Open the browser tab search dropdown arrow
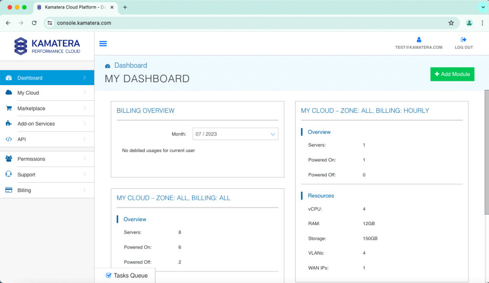Screen dimensions: 489x283 tap(483, 7)
